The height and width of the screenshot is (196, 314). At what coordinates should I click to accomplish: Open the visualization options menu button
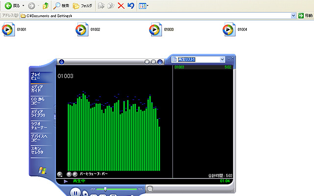click(60, 174)
